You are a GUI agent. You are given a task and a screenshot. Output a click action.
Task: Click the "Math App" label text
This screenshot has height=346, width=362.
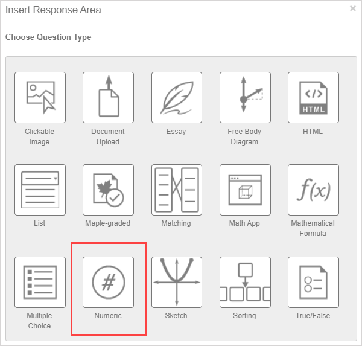point(244,223)
